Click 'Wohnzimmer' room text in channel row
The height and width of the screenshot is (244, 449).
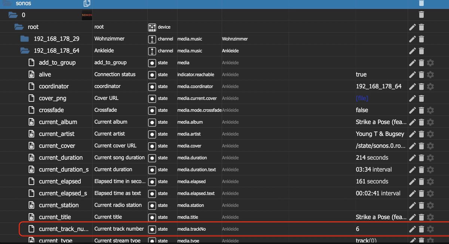(x=235, y=39)
